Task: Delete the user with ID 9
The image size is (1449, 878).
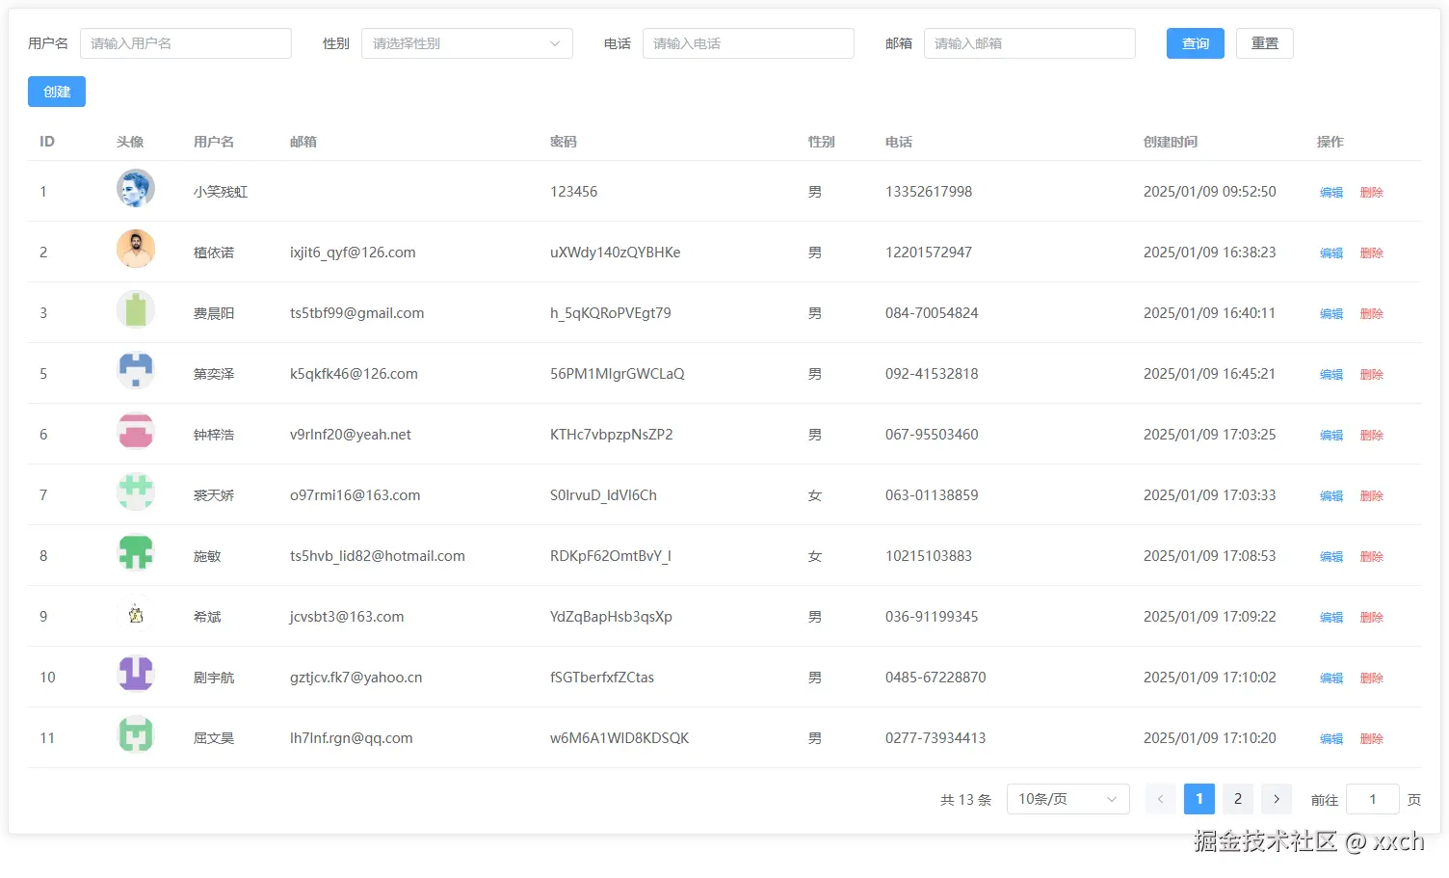Action: pos(1372,617)
